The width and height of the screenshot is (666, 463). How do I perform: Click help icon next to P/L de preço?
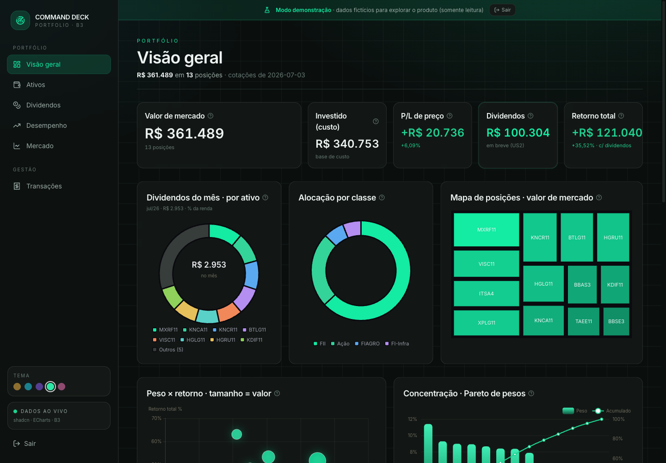(450, 116)
